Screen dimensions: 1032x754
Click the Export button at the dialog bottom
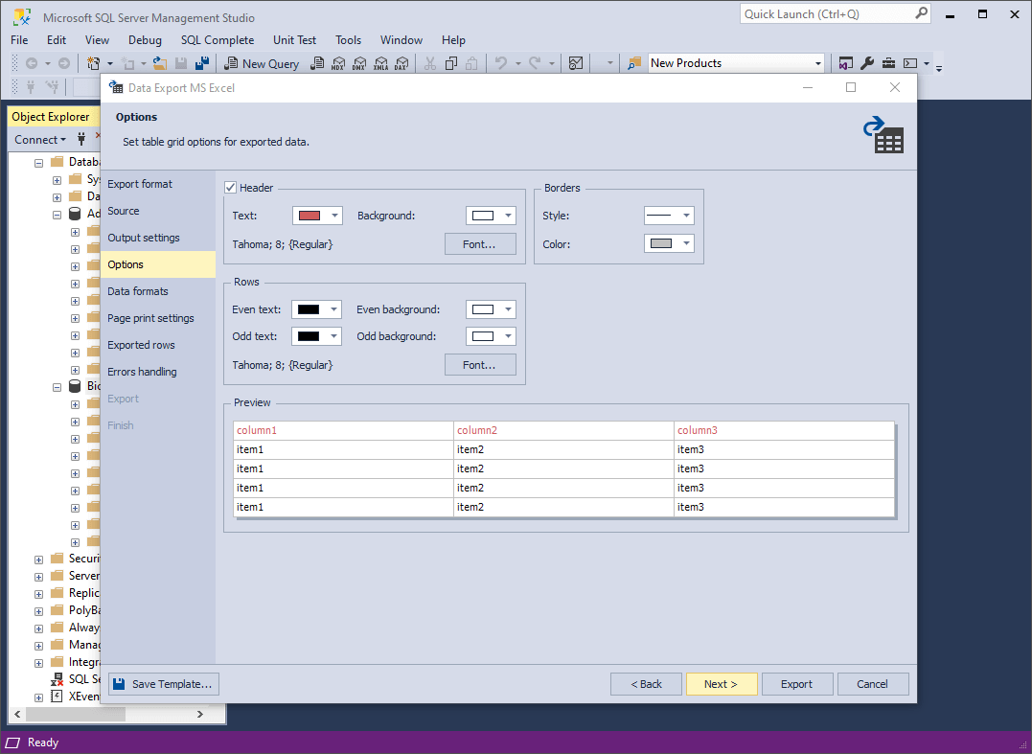797,684
